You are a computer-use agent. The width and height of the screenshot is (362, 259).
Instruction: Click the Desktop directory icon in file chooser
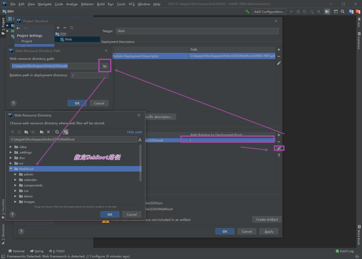coord(19,132)
